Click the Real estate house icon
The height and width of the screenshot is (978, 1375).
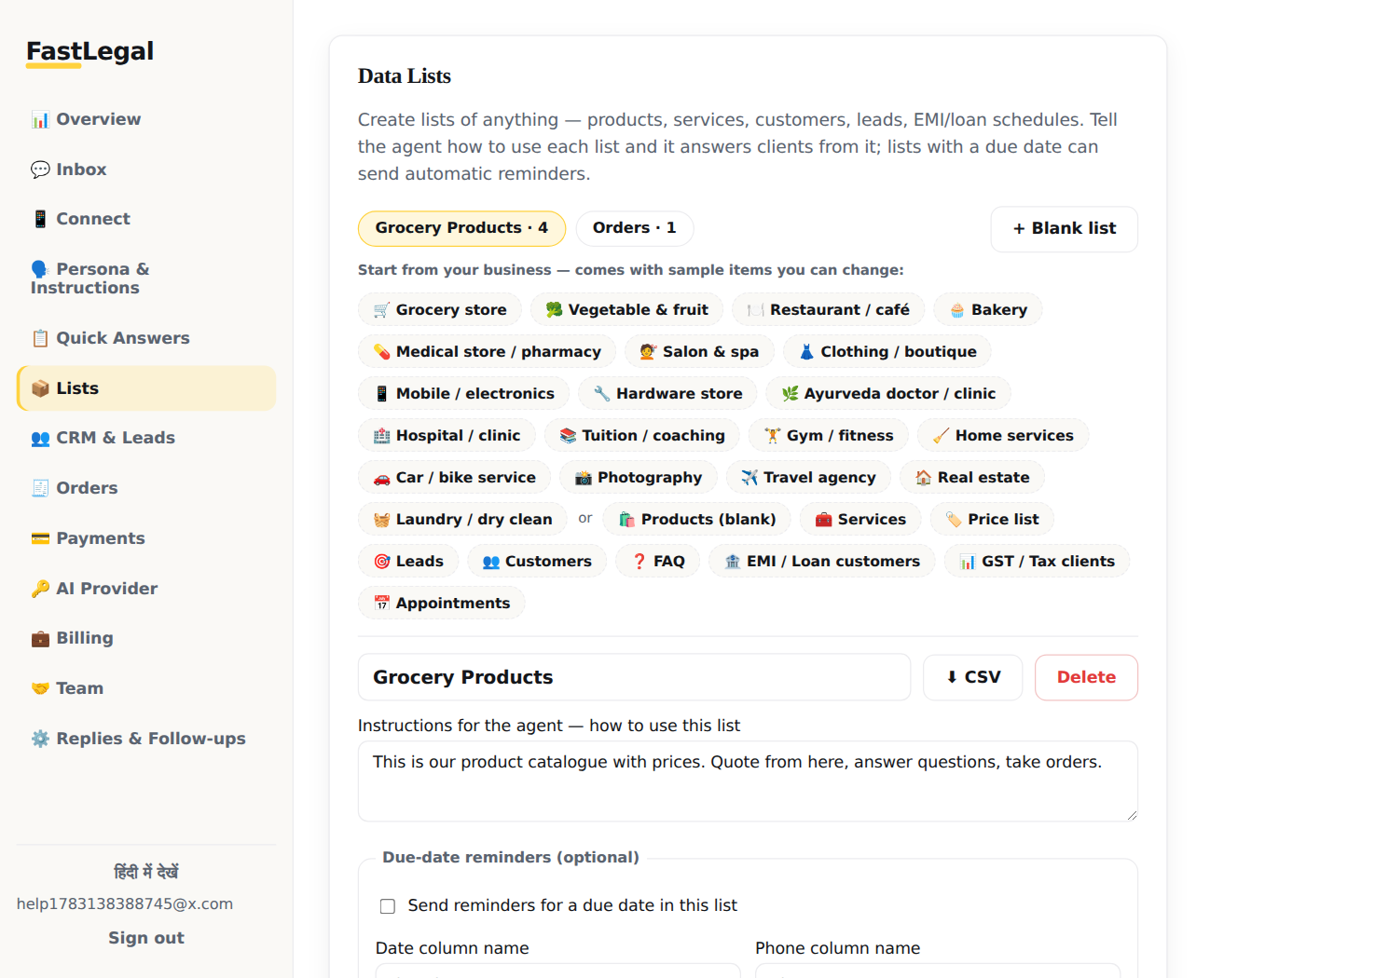(923, 478)
